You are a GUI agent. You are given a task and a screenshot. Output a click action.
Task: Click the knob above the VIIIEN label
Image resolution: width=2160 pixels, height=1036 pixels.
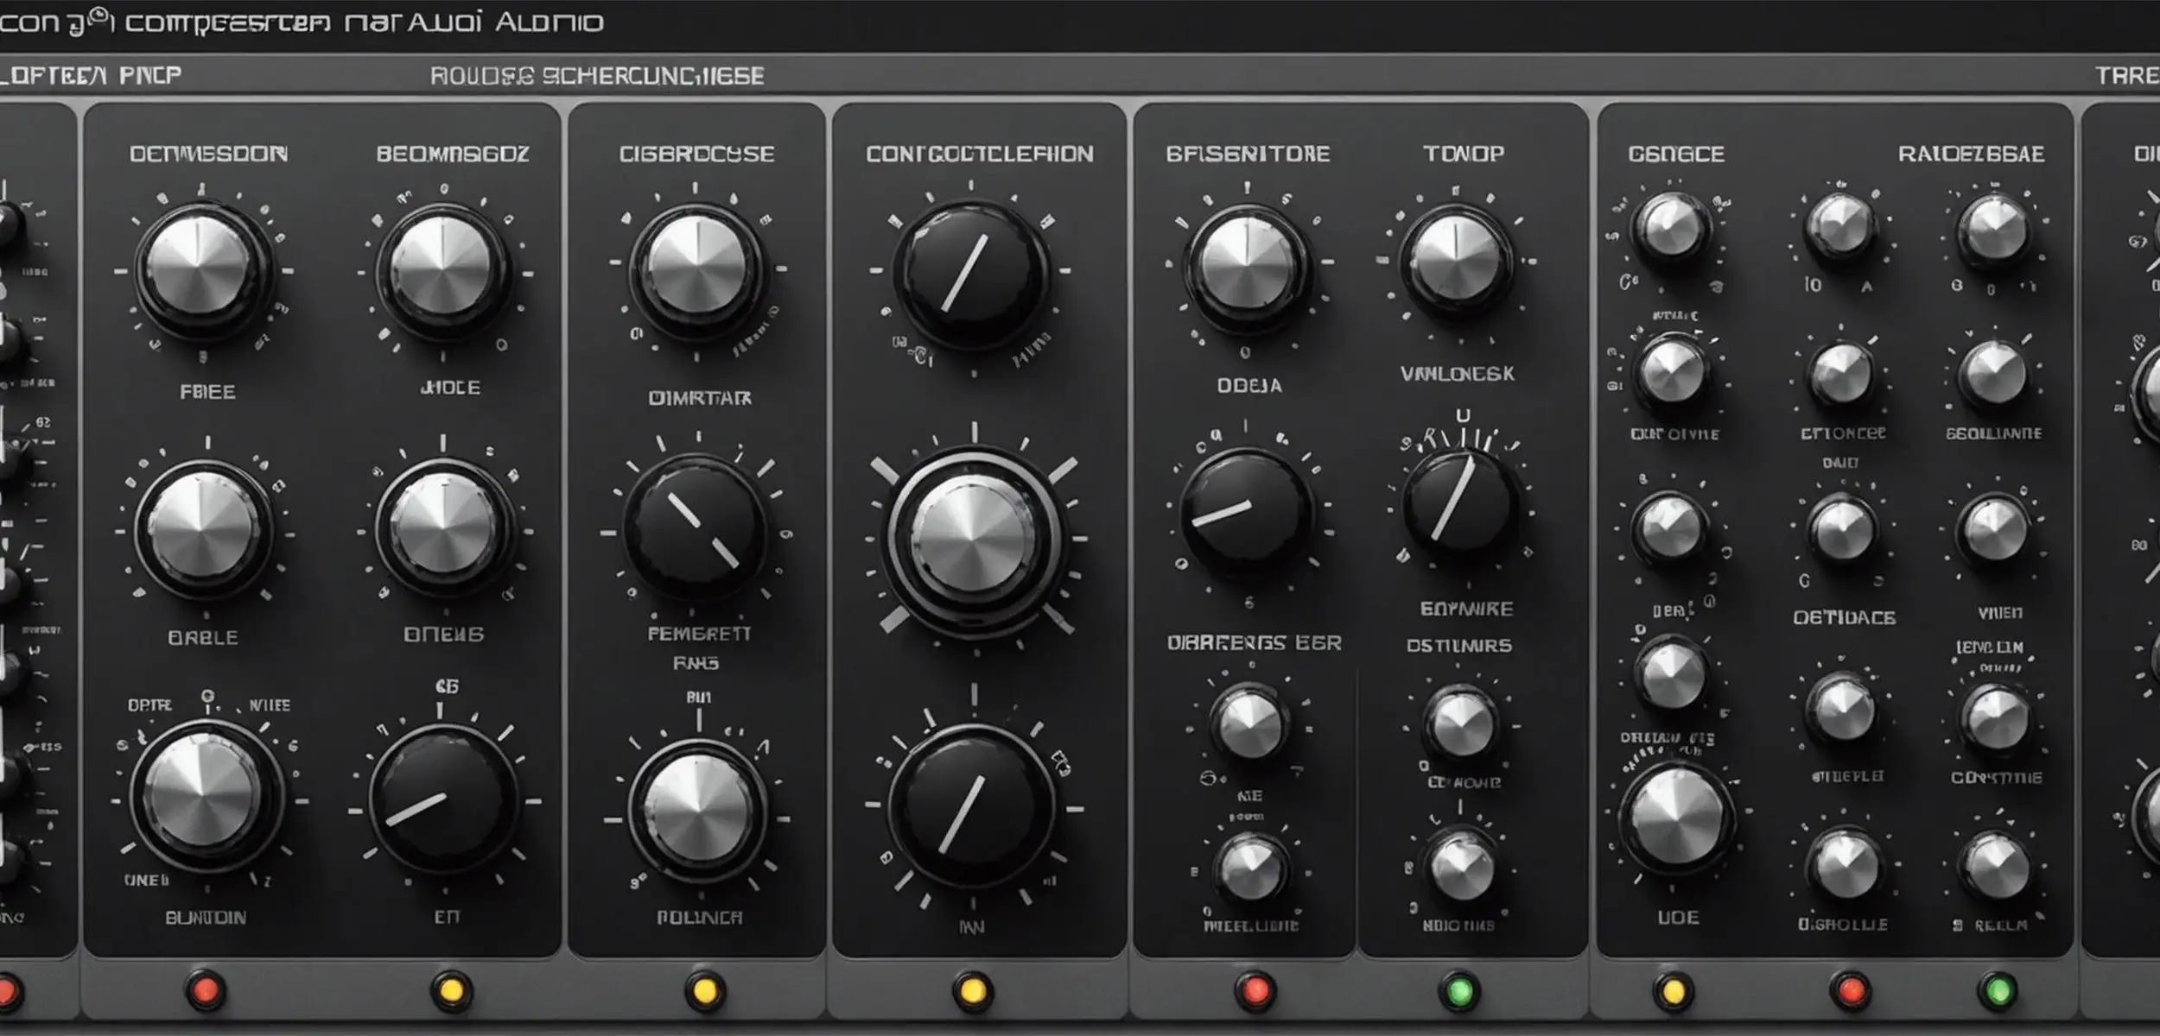point(1994,528)
